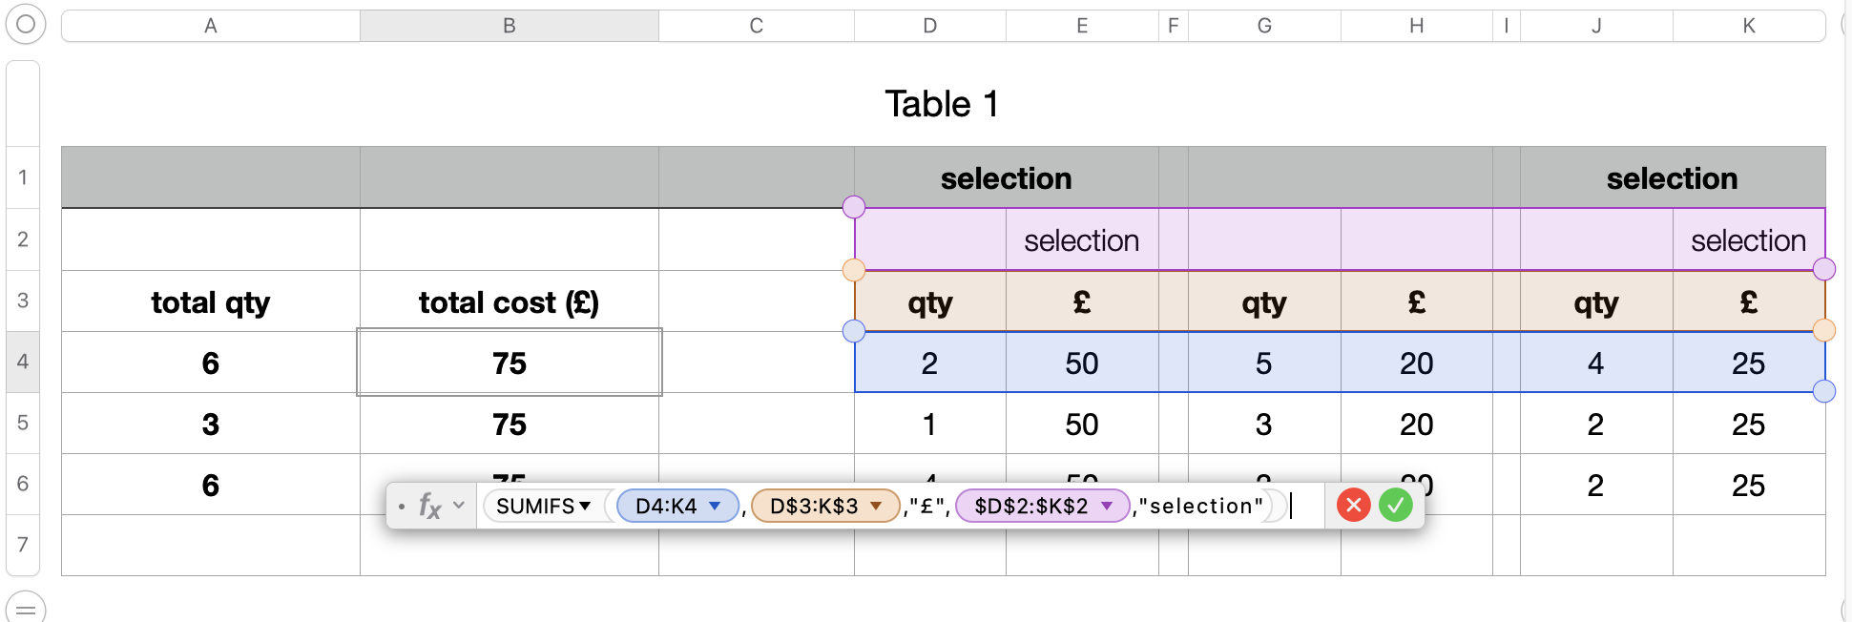The image size is (1852, 622).
Task: Click the blue range handle at K4's corner
Action: coord(1824,391)
